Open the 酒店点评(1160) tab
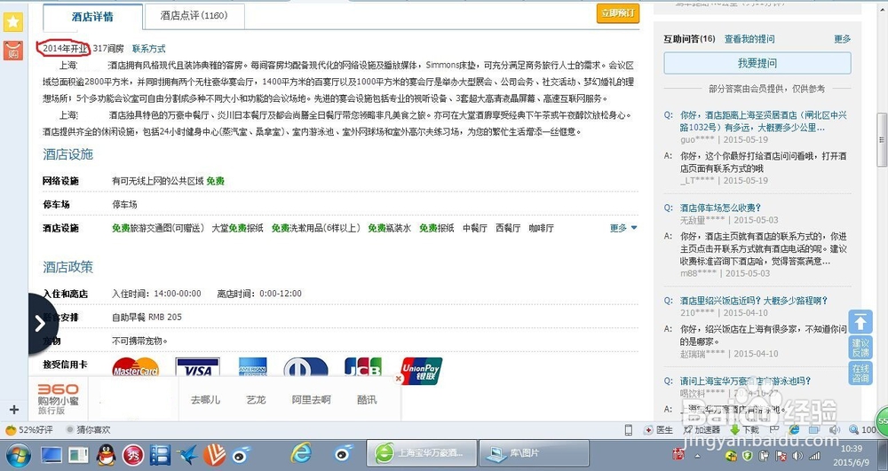 pos(194,16)
